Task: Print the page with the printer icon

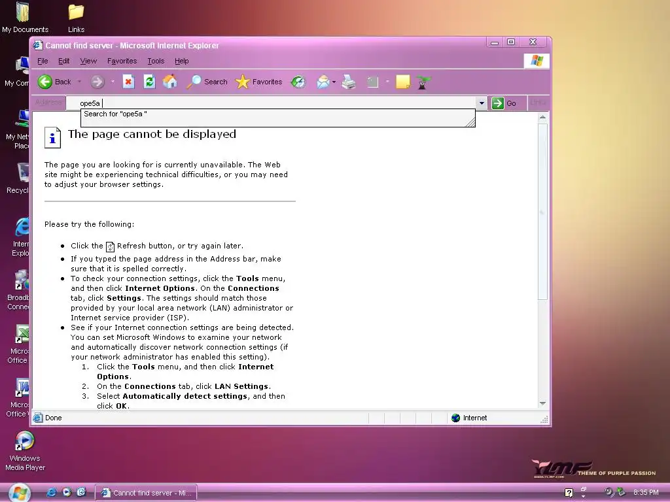Action: click(x=349, y=82)
